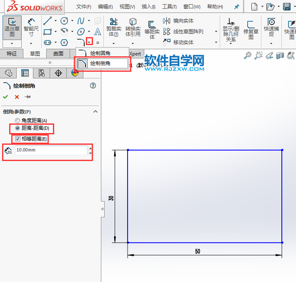Choose Sketch Fillet (绘制圆角) from dropdown
The height and width of the screenshot is (282, 296).
point(103,53)
